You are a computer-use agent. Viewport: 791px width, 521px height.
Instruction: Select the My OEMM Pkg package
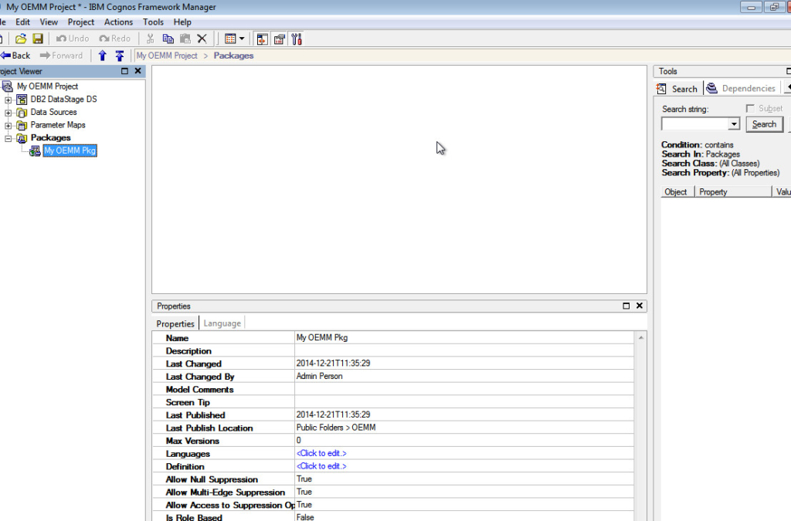click(x=70, y=151)
